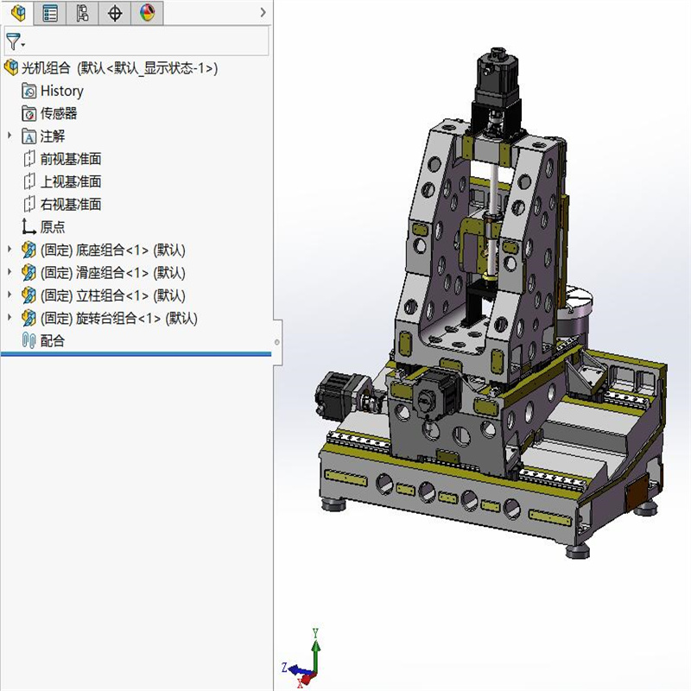This screenshot has width=691, height=691.
Task: Click the blue rollback bar below 配合
Action: [x=136, y=354]
